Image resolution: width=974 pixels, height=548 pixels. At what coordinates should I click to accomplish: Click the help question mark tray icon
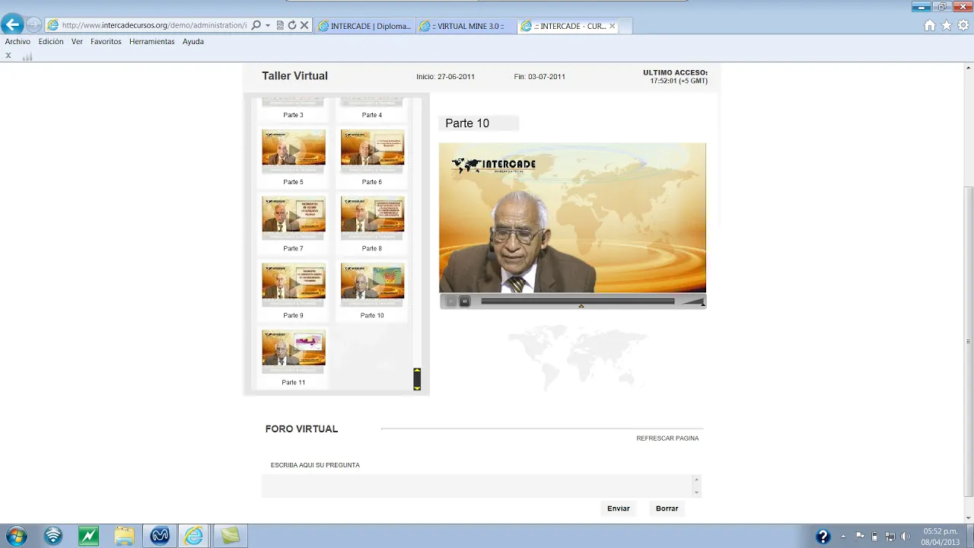823,536
